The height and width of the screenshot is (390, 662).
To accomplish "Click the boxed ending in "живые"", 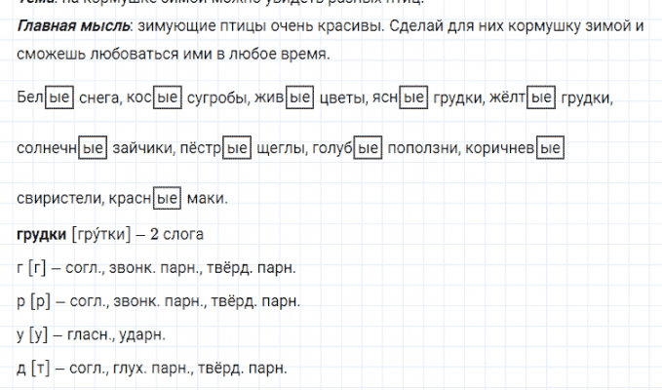I will [x=299, y=97].
